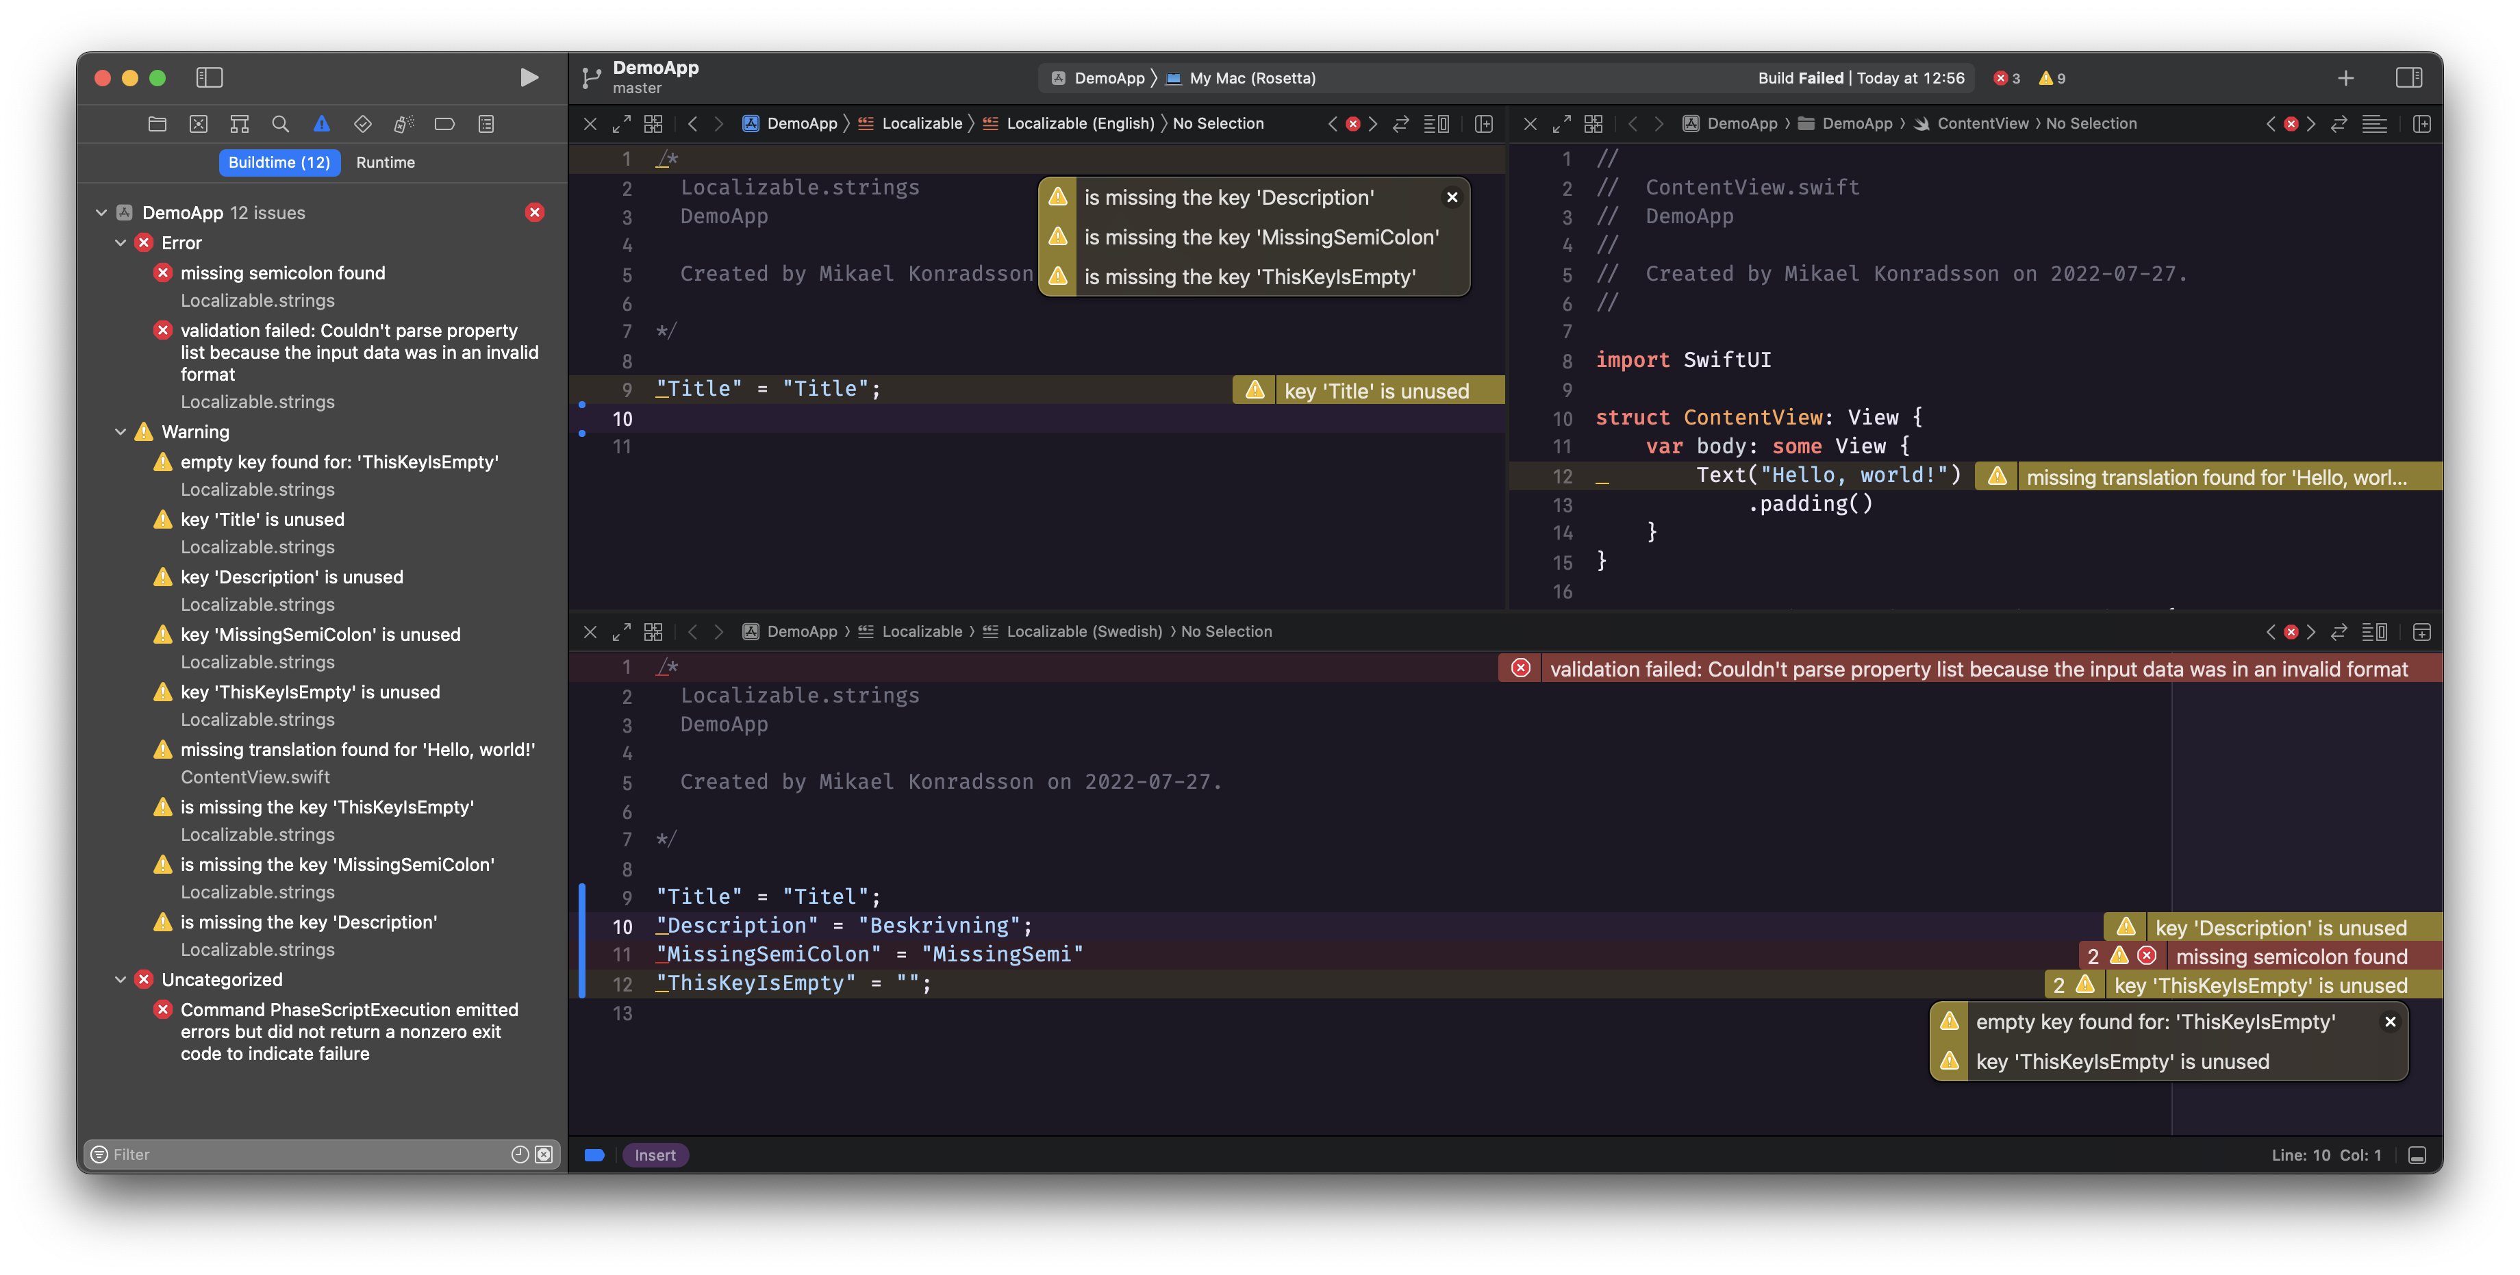
Task: Click 'missing translation found for Hello world' warning
Action: pos(2211,477)
